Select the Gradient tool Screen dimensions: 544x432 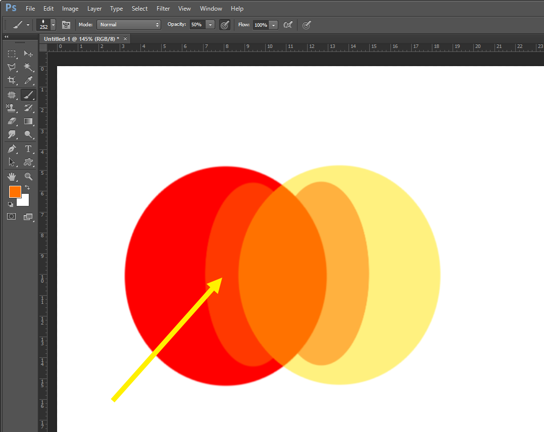28,121
